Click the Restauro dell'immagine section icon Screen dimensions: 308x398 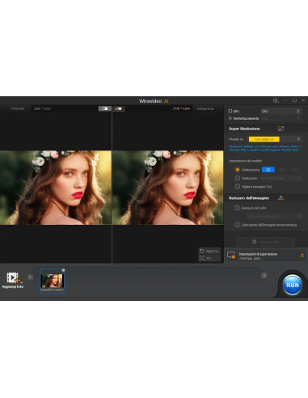281,198
